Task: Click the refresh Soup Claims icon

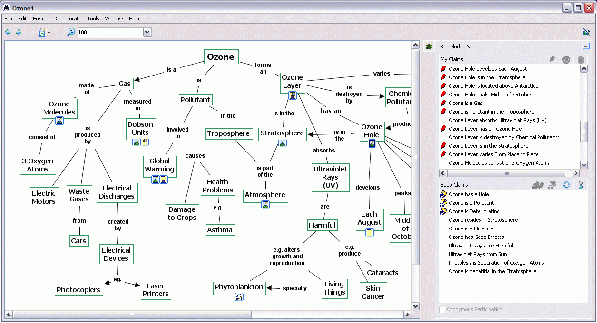Action: (x=566, y=185)
